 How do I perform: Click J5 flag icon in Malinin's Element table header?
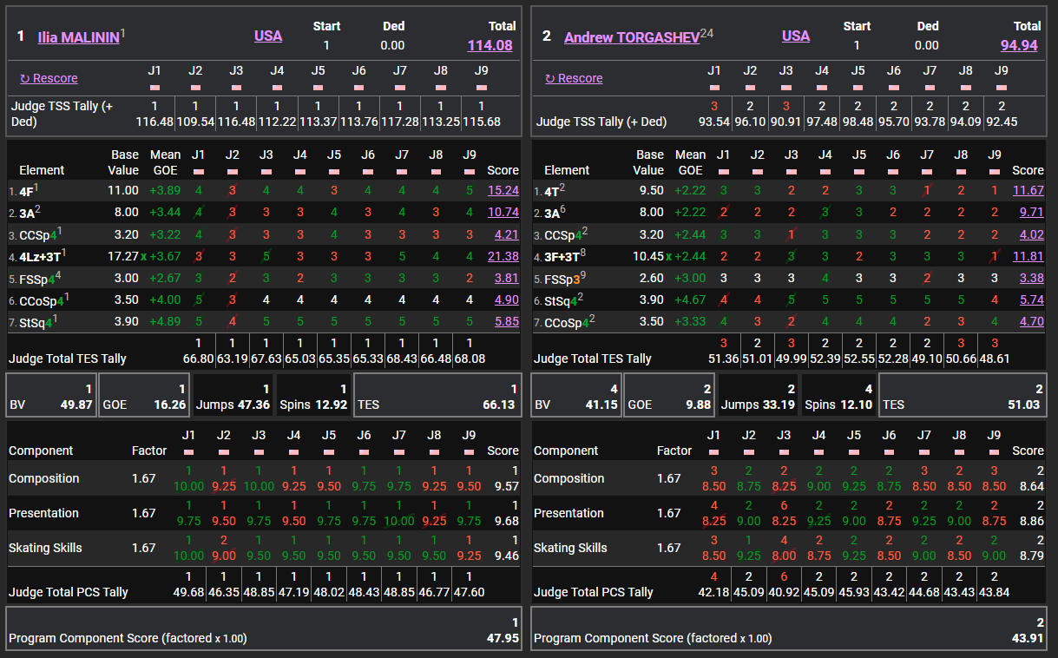pyautogui.click(x=334, y=171)
